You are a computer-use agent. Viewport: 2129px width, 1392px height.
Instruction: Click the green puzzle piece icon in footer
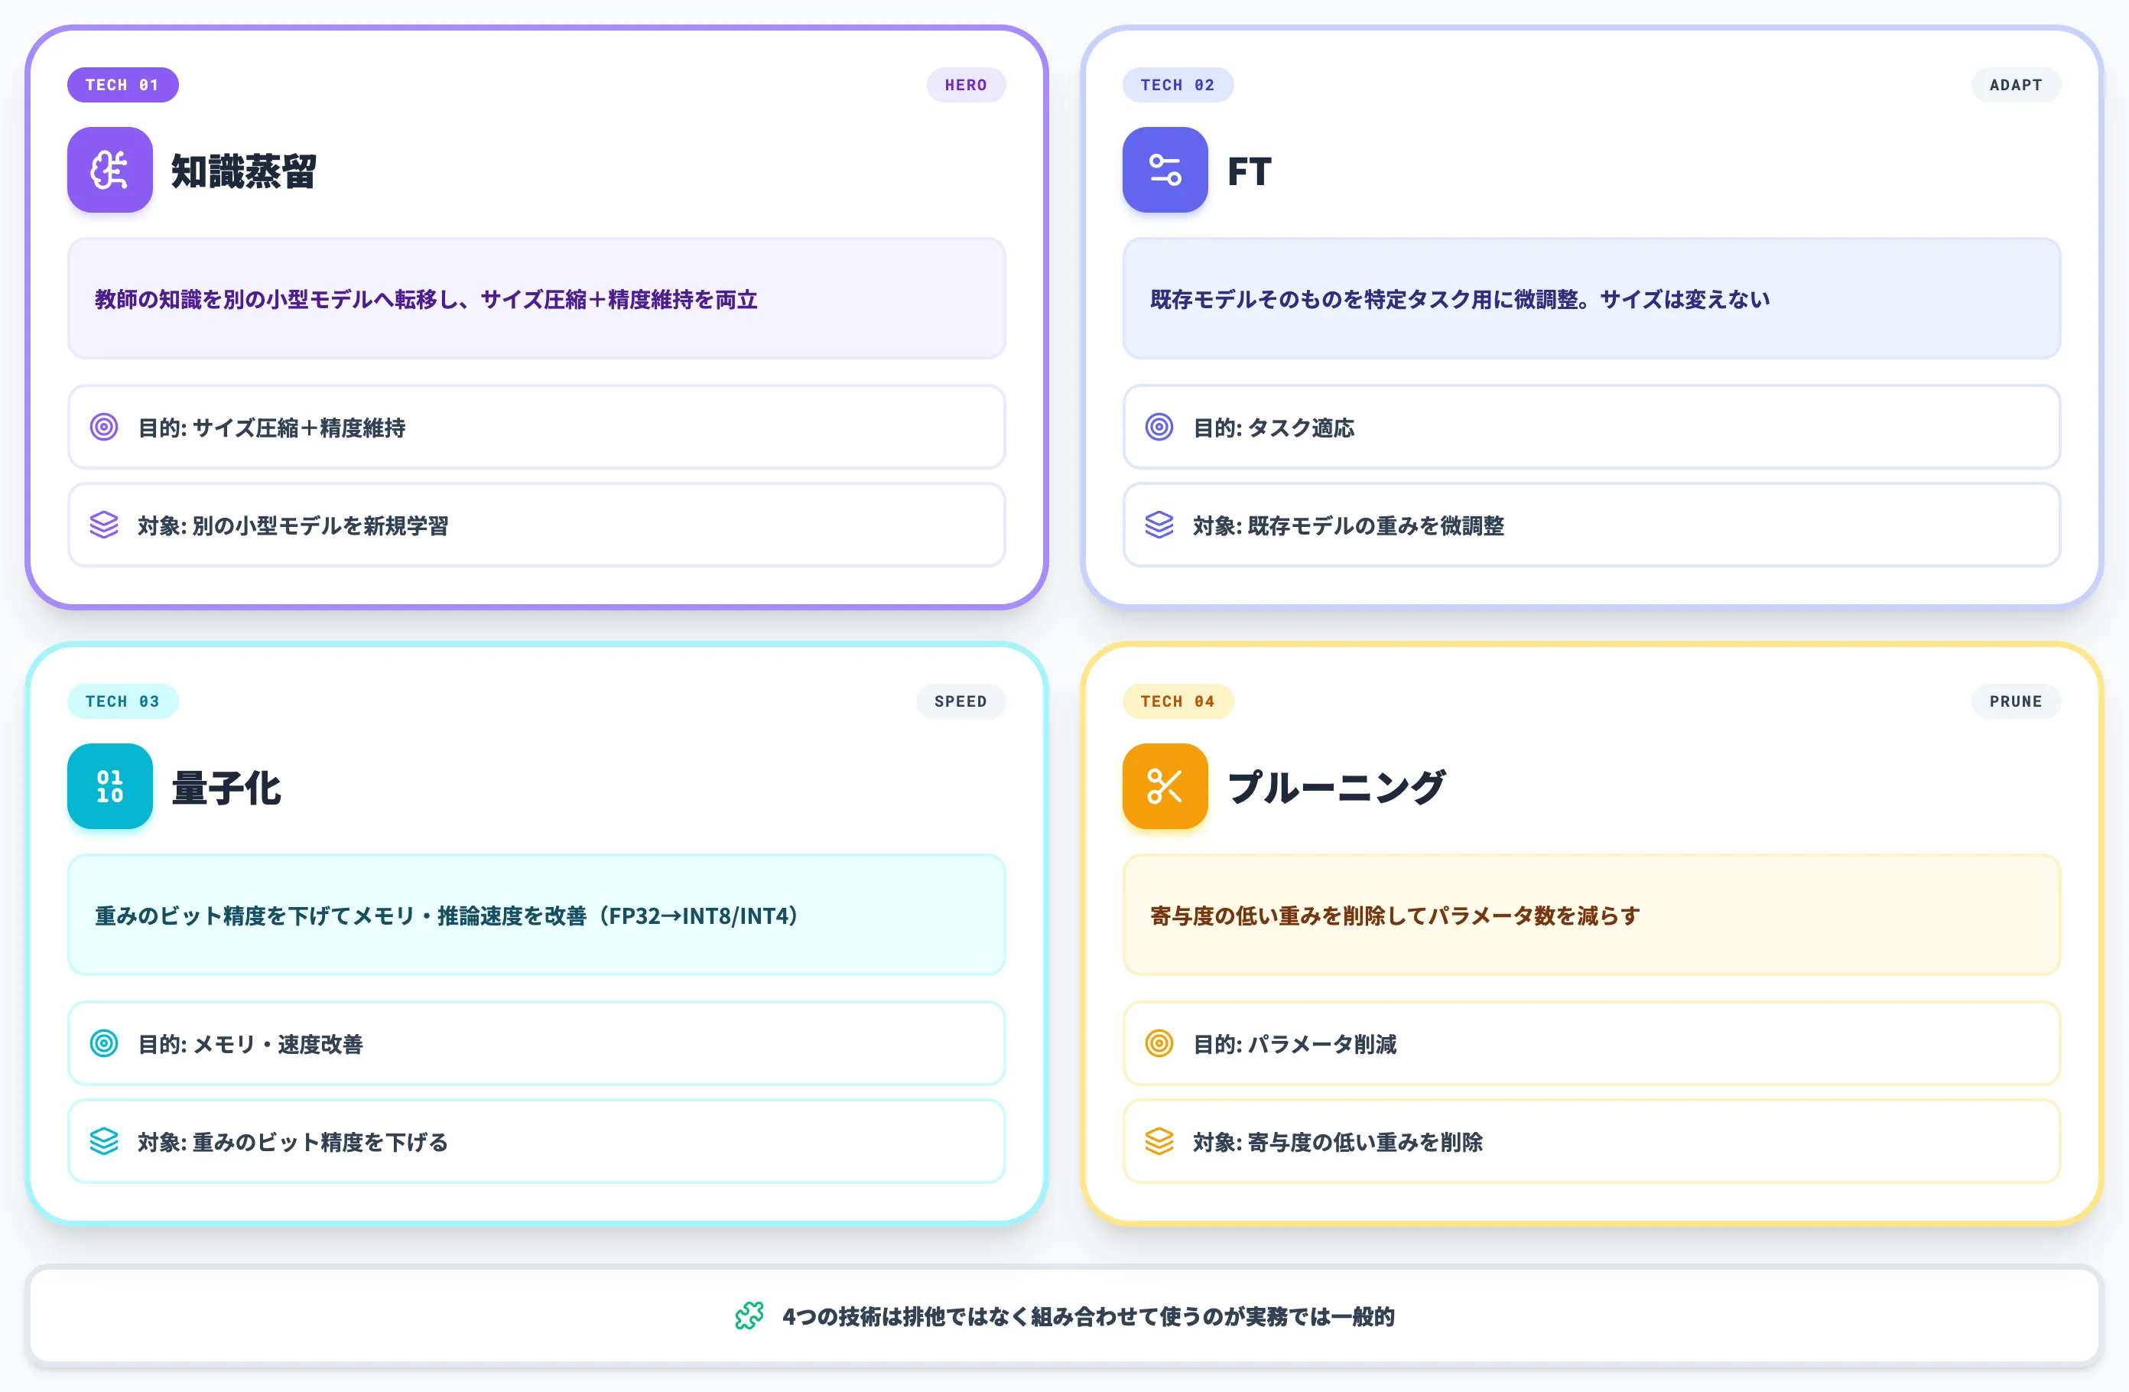coord(749,1315)
